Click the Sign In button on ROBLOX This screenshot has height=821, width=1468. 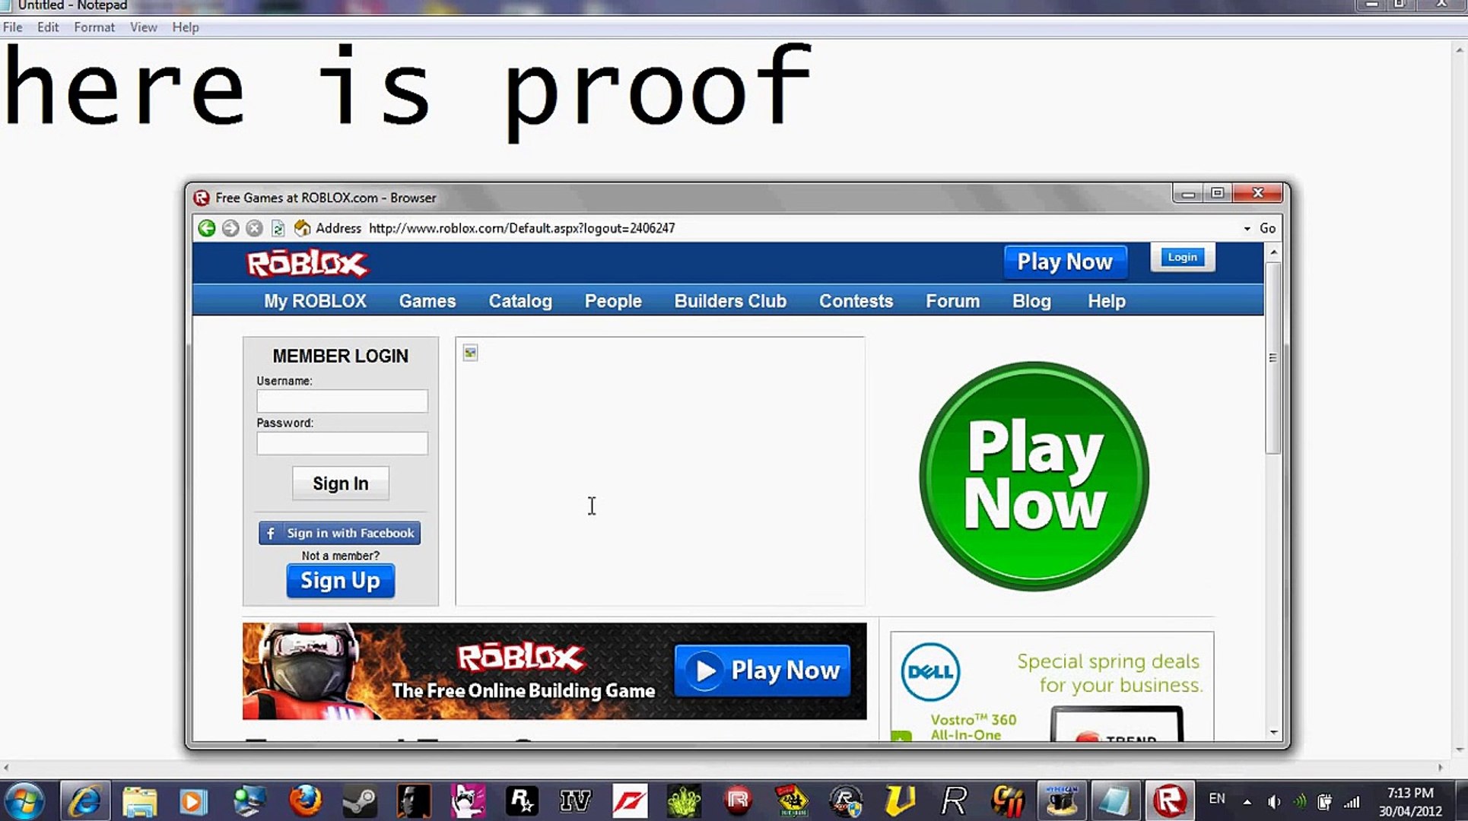(x=340, y=483)
